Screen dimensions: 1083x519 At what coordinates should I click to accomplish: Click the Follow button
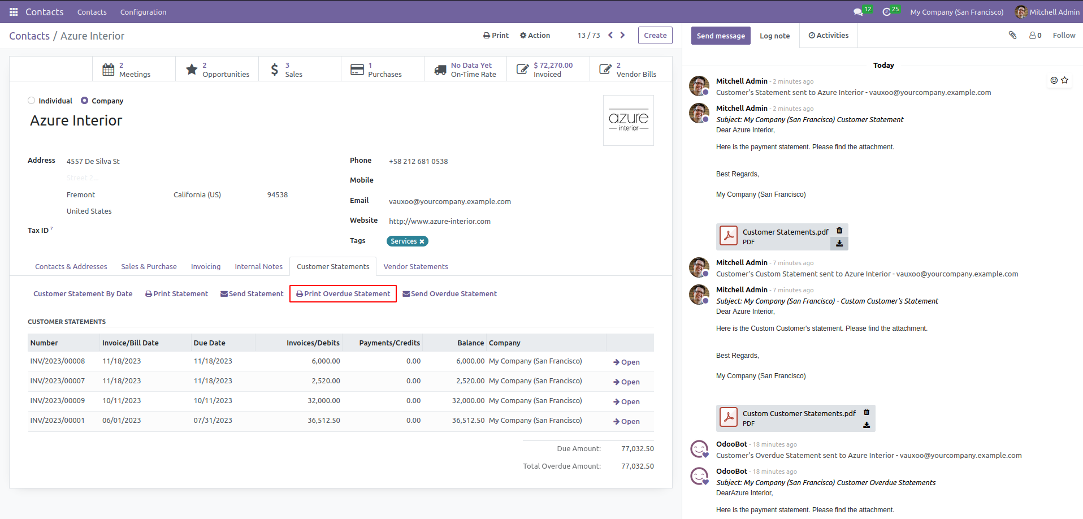(x=1064, y=35)
